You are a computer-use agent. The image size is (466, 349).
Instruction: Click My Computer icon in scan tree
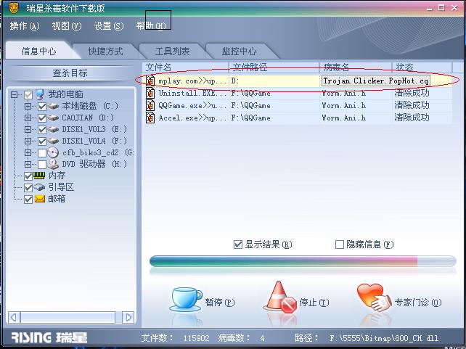point(39,94)
